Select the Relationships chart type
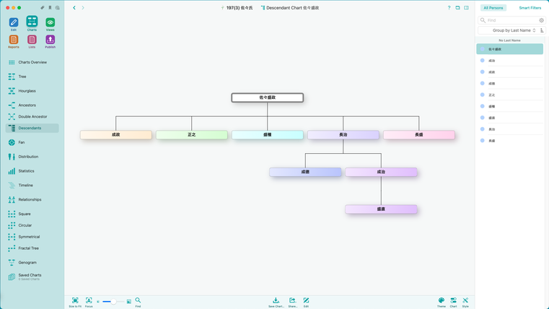Image resolution: width=549 pixels, height=309 pixels. 32,200
